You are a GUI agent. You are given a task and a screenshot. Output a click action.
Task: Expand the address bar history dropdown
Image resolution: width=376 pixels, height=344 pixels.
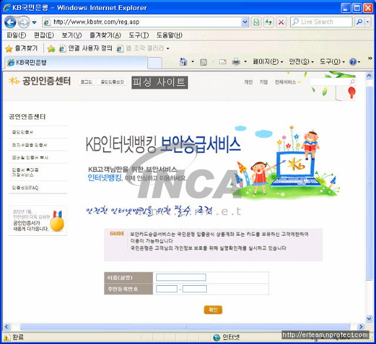click(x=244, y=22)
